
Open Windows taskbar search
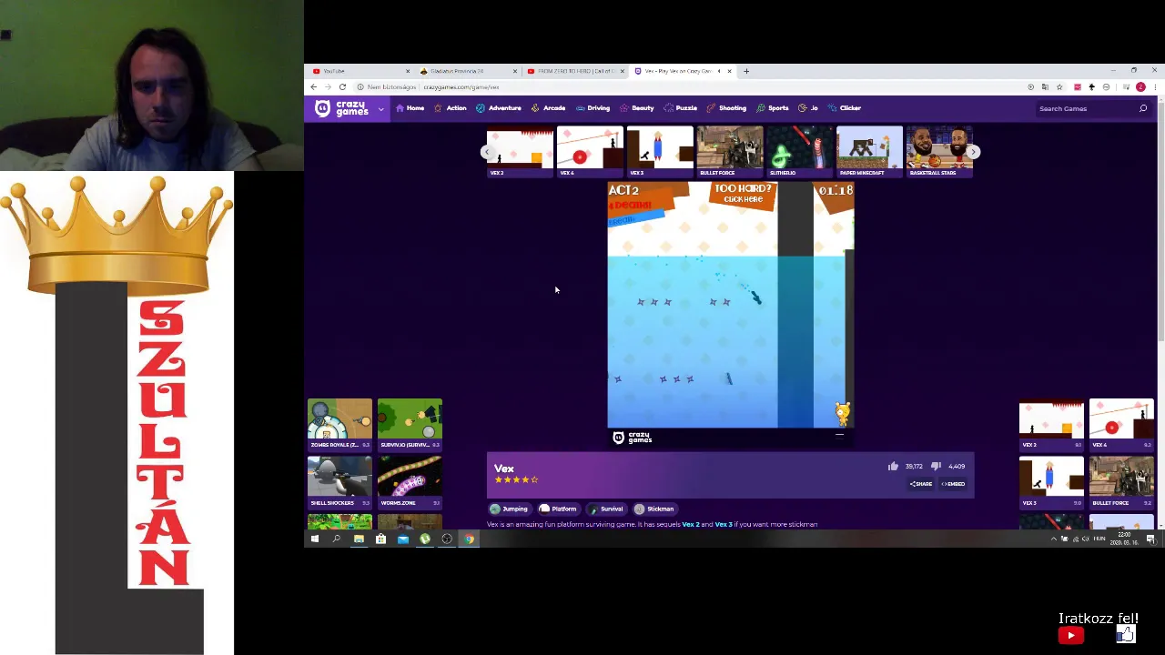tap(337, 539)
